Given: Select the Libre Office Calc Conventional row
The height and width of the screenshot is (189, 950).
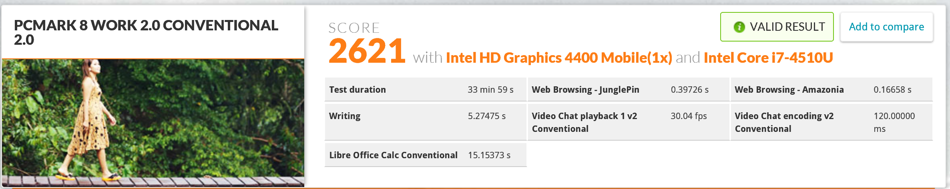Looking at the screenshot, I should [x=426, y=155].
